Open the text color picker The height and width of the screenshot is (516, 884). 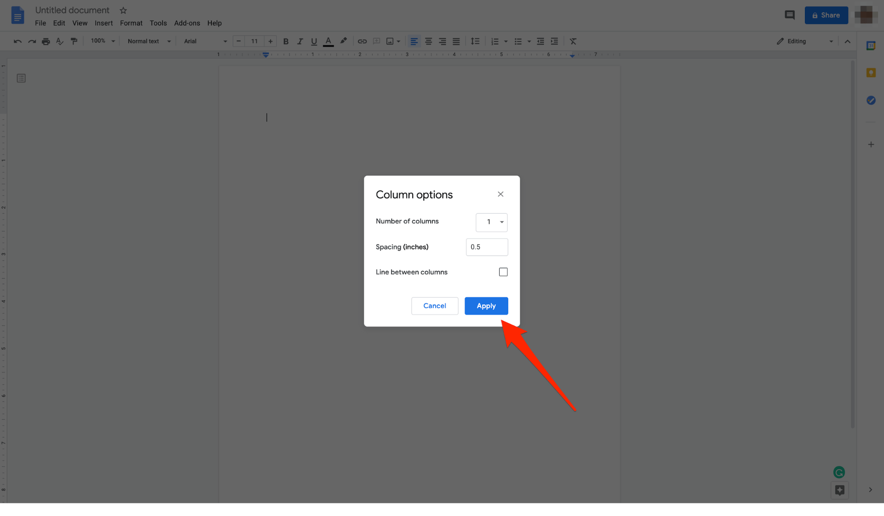328,41
